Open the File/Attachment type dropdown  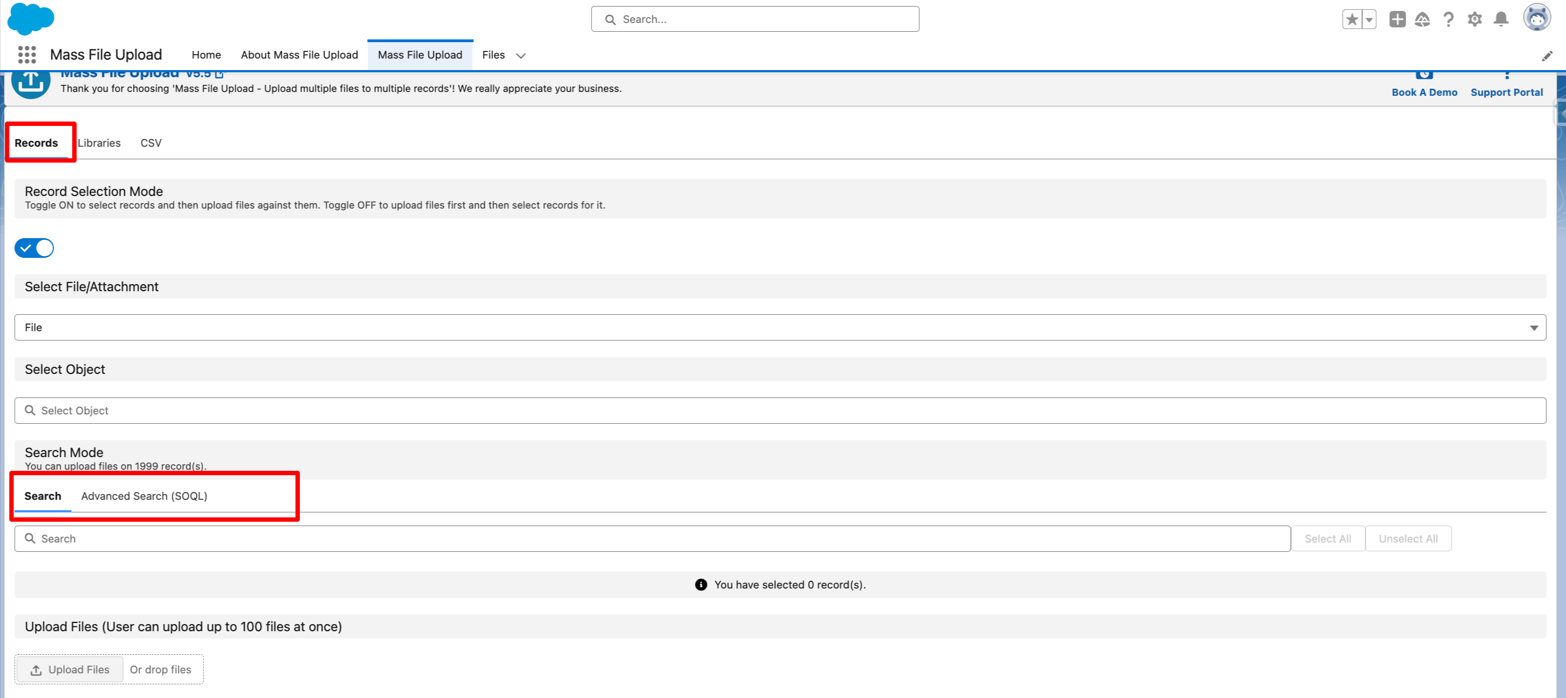pos(780,328)
